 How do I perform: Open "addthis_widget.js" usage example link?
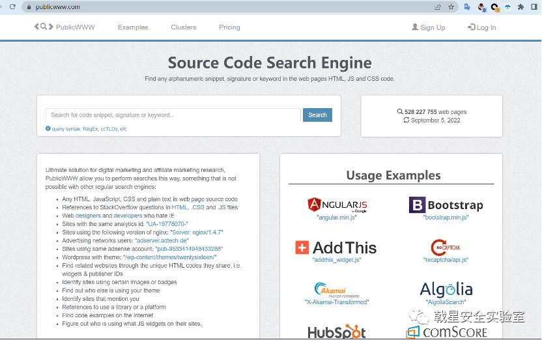(337, 260)
